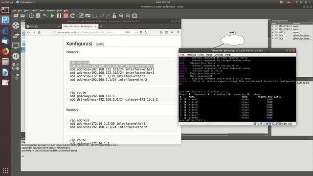Viewport: 313px width, 176px height.
Task: Select the Draw rectangle tool
Action: (94, 16)
